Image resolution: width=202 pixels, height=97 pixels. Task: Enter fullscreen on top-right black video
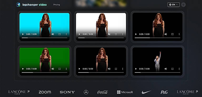point(172,34)
